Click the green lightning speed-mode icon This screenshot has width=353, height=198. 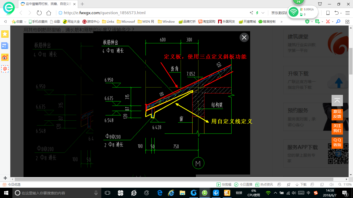[x=257, y=13]
